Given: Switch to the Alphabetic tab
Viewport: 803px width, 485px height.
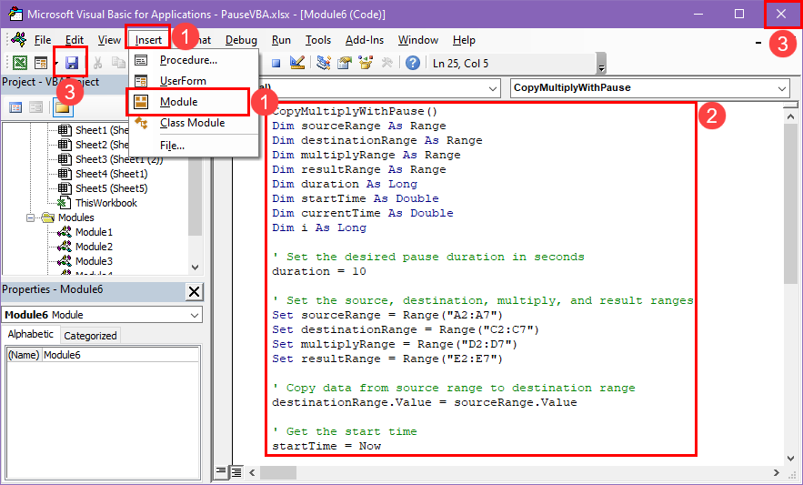Looking at the screenshot, I should pos(31,334).
